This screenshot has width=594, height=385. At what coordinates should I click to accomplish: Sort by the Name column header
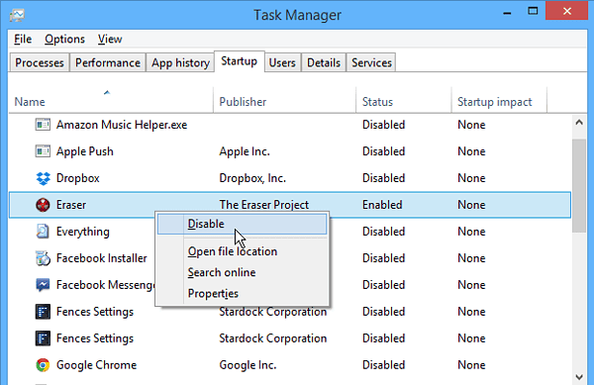tap(111, 102)
